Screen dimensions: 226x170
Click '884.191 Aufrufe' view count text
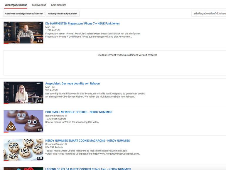[54, 147]
